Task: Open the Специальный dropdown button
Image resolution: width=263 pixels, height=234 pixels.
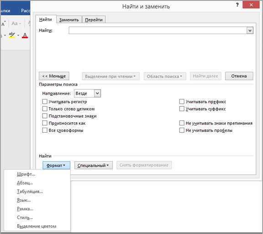Action: 93,165
